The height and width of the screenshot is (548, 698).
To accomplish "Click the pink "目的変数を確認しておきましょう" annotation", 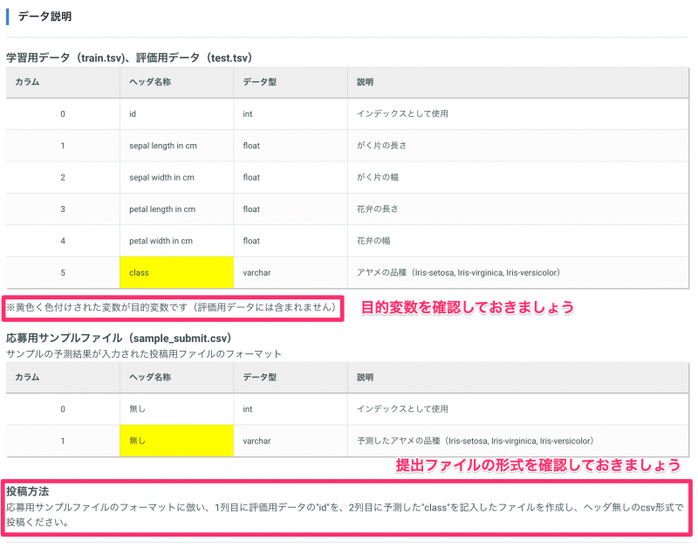I will [468, 307].
